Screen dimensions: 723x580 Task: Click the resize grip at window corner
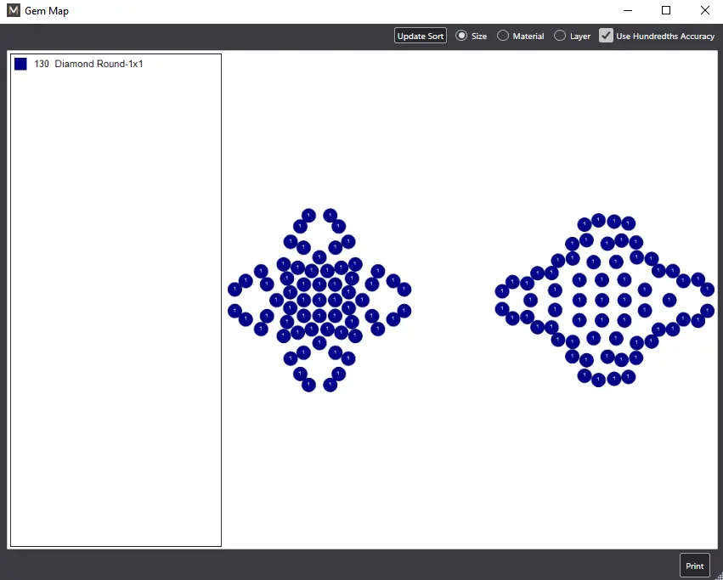[719, 576]
